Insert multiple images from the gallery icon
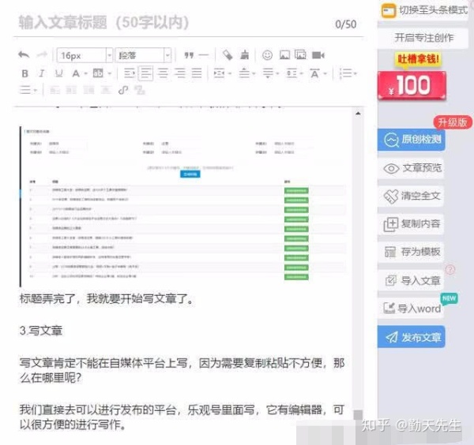 (x=300, y=54)
